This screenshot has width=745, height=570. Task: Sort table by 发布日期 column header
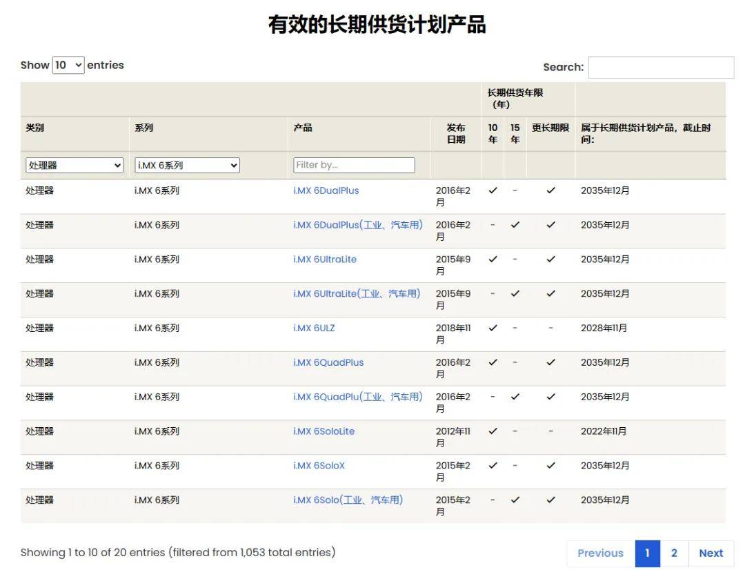[456, 134]
